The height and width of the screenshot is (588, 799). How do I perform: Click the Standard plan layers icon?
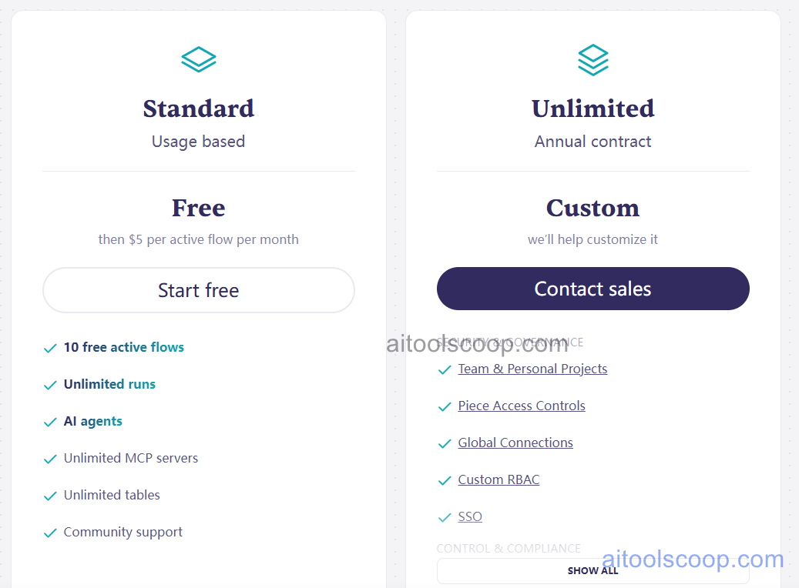pyautogui.click(x=198, y=59)
